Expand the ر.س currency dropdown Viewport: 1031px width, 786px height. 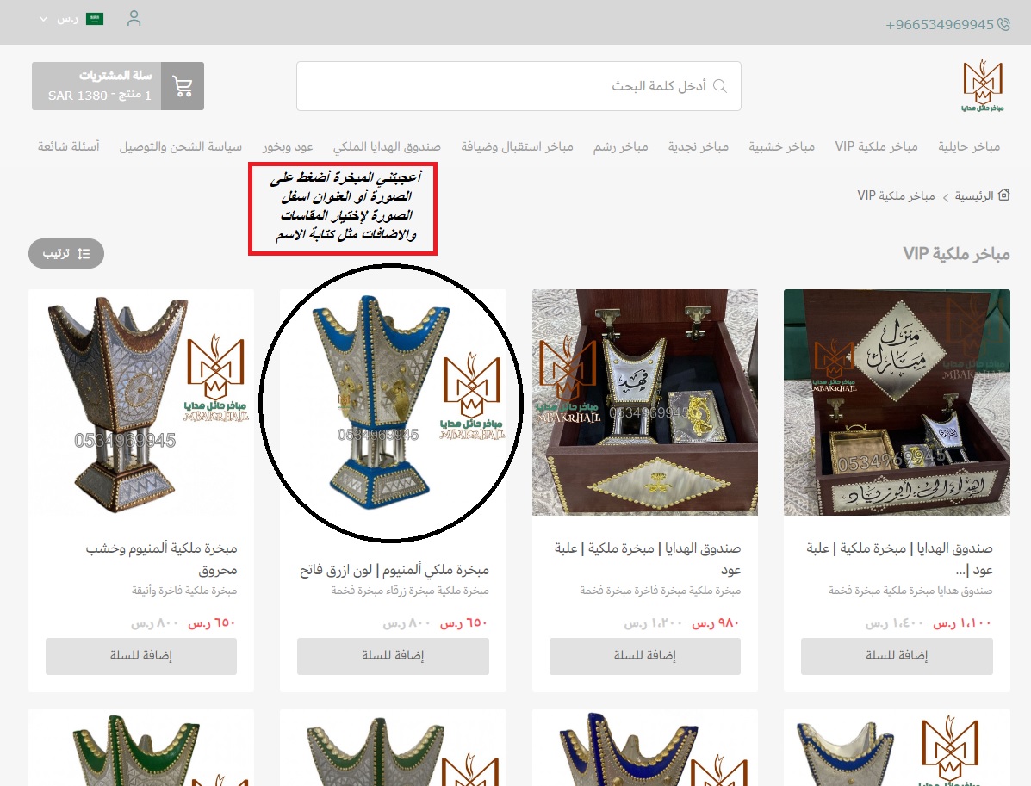tap(58, 19)
